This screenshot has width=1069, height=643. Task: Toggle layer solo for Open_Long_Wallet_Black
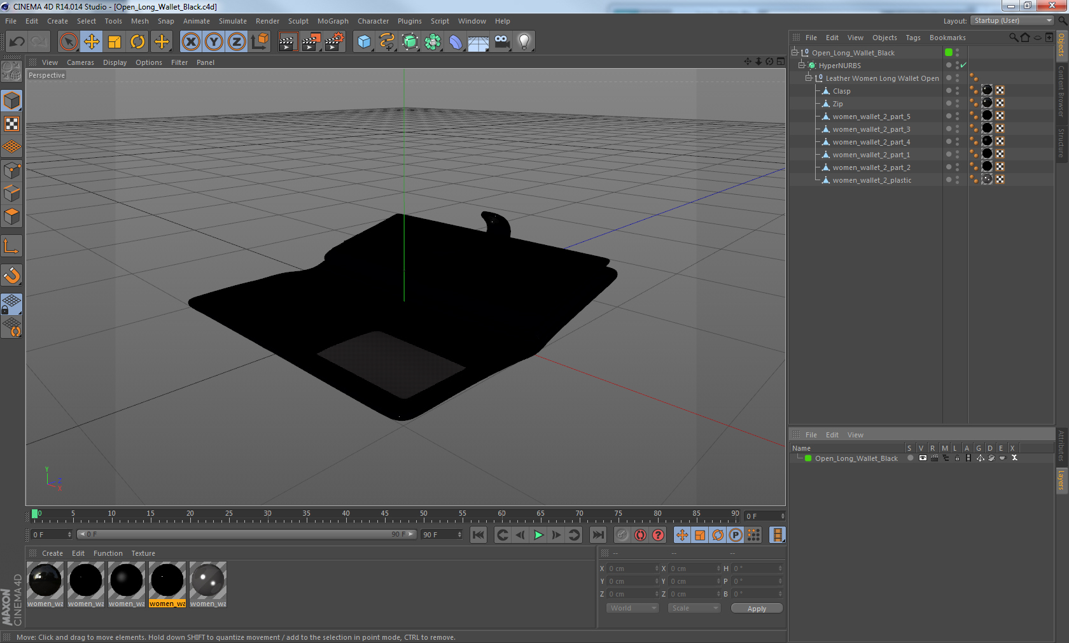click(x=911, y=458)
